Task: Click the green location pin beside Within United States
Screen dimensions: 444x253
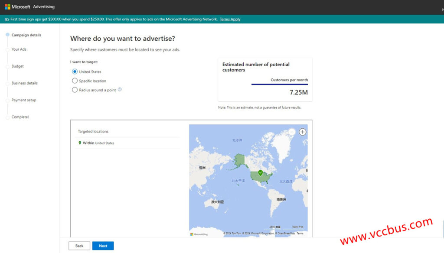Action: click(x=80, y=143)
